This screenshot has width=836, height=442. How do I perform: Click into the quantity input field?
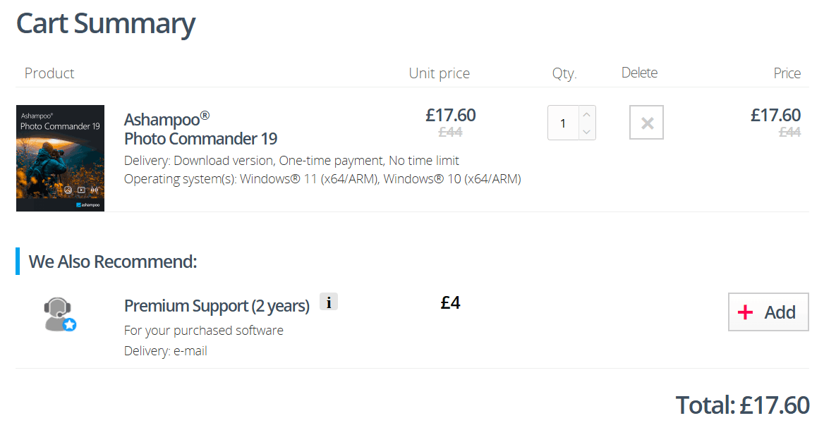pos(563,123)
